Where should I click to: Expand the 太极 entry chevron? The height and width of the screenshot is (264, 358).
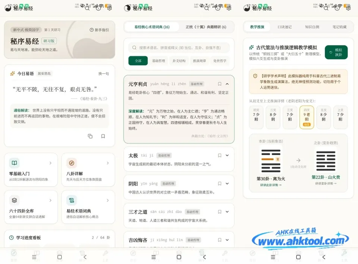[227, 155]
